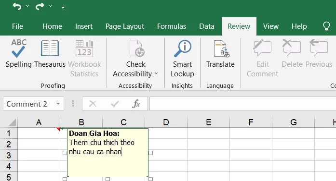
Task: Click the comment box bottom-right resize handle
Action: (150, 179)
